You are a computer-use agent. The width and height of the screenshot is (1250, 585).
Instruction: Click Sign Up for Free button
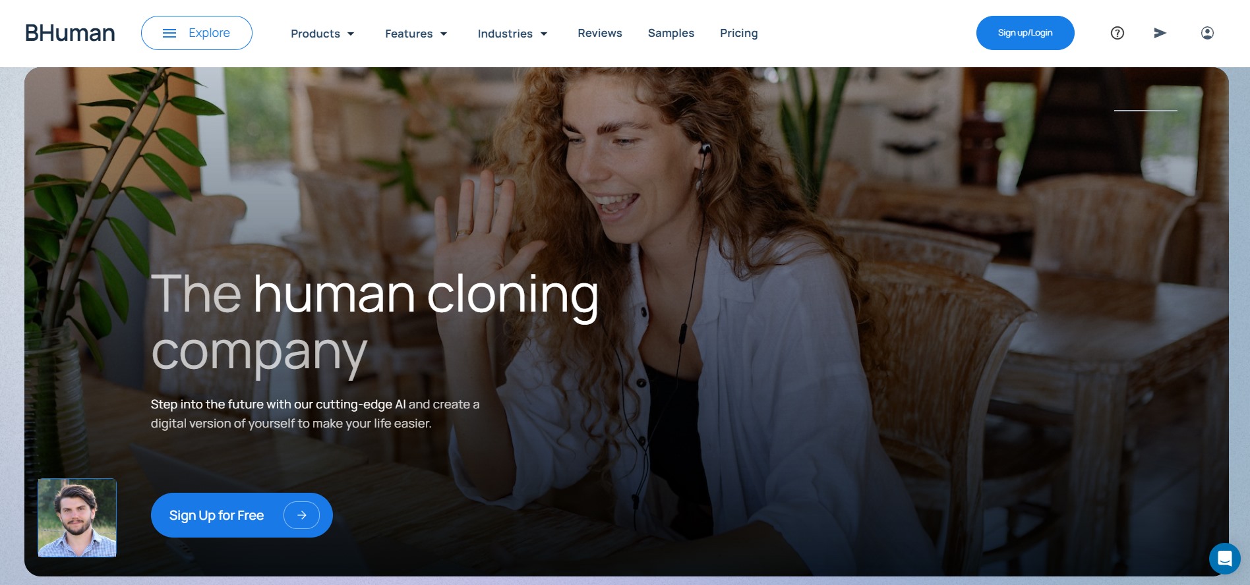point(241,515)
